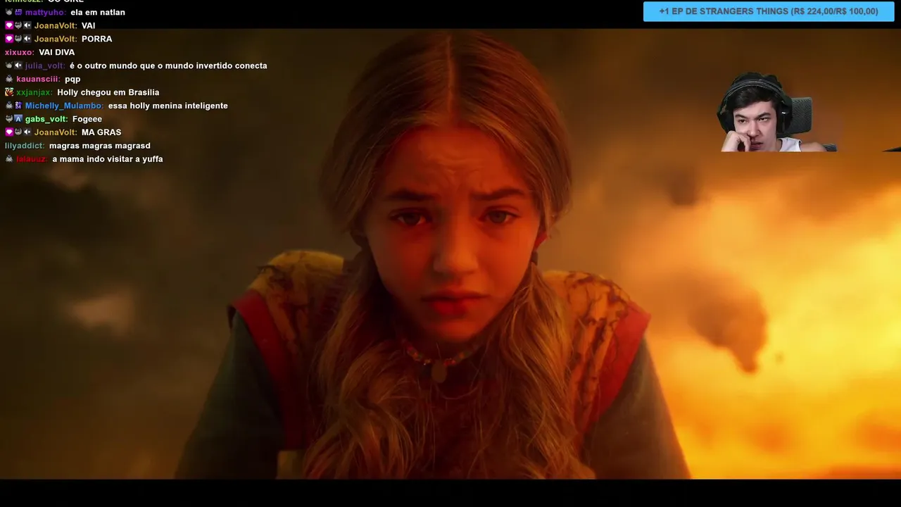The width and height of the screenshot is (901, 507).
Task: Click the purple badge before Michelly_Mulambo
Action: click(18, 106)
